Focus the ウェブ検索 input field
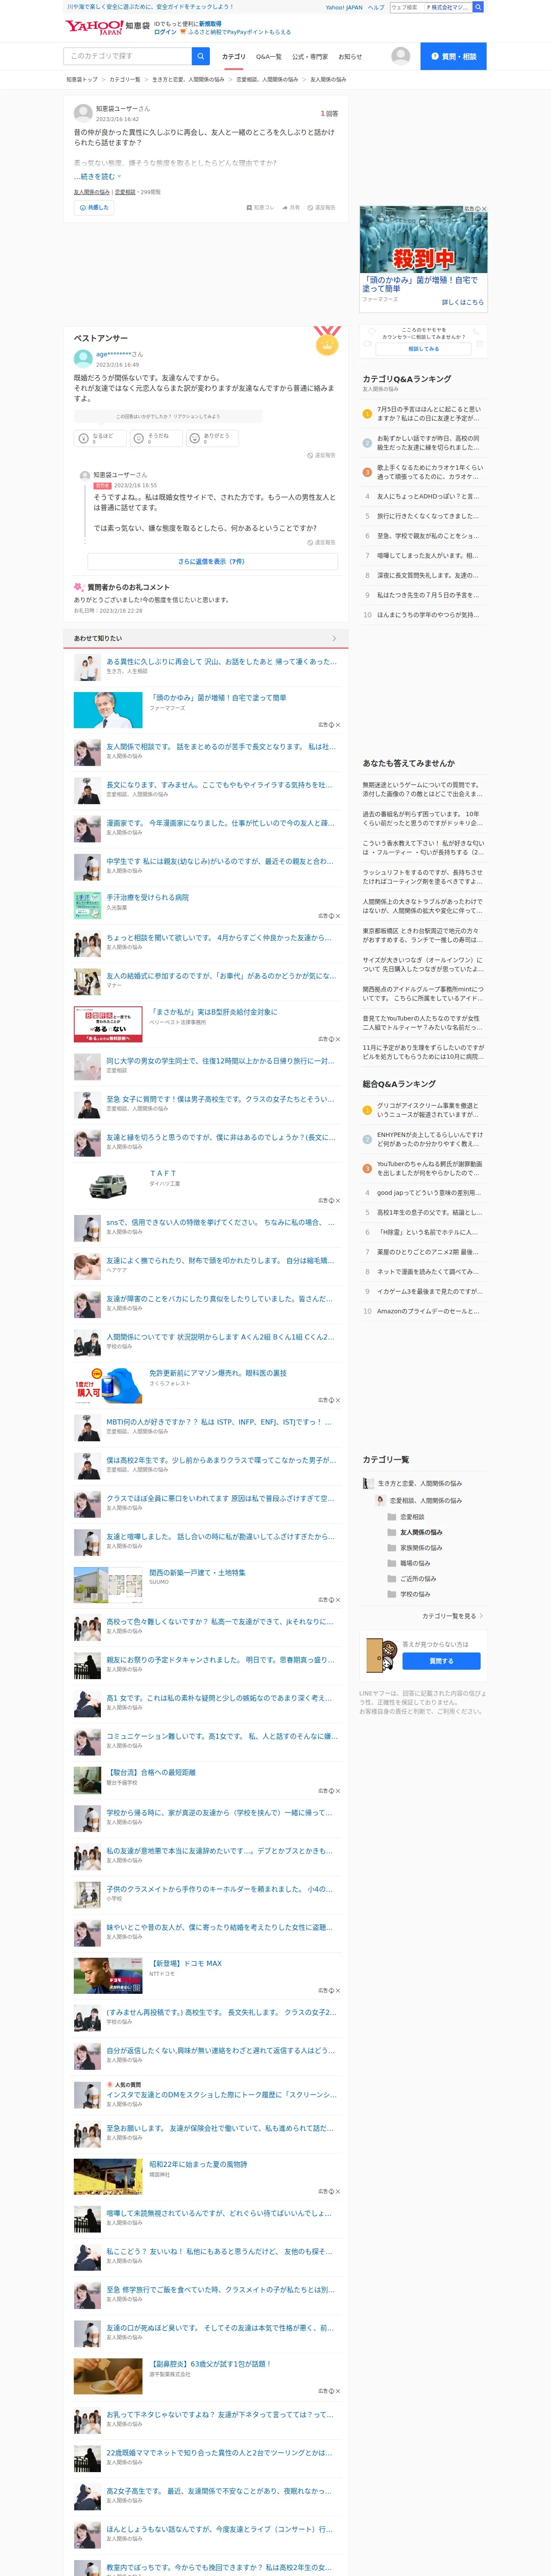 (x=406, y=7)
